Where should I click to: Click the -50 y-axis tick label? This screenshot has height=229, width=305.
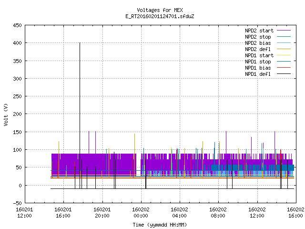point(17,203)
